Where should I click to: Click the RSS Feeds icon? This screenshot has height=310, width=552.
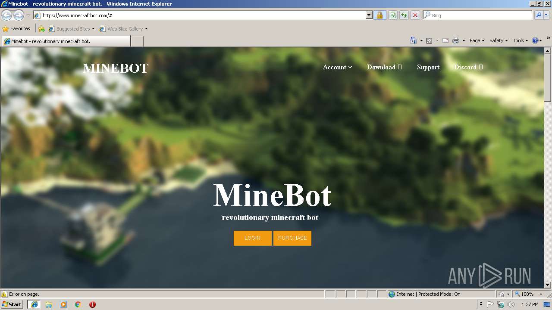[x=429, y=40]
